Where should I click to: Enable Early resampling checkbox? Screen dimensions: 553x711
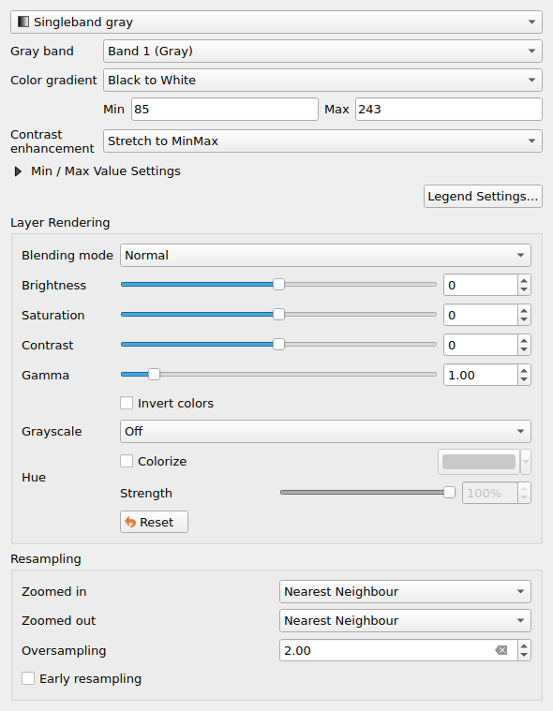pyautogui.click(x=28, y=679)
